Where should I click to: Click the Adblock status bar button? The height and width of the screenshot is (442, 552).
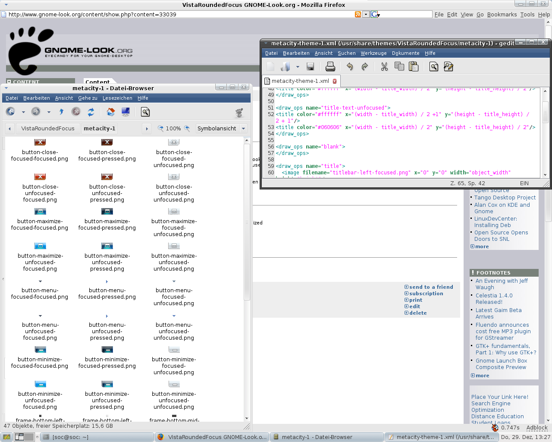click(537, 428)
